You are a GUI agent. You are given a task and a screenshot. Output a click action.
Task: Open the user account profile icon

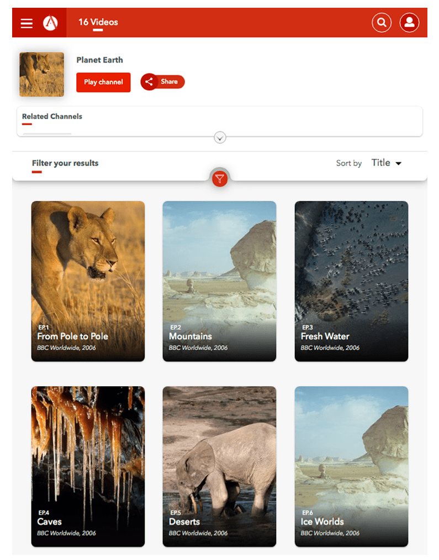[x=409, y=23]
